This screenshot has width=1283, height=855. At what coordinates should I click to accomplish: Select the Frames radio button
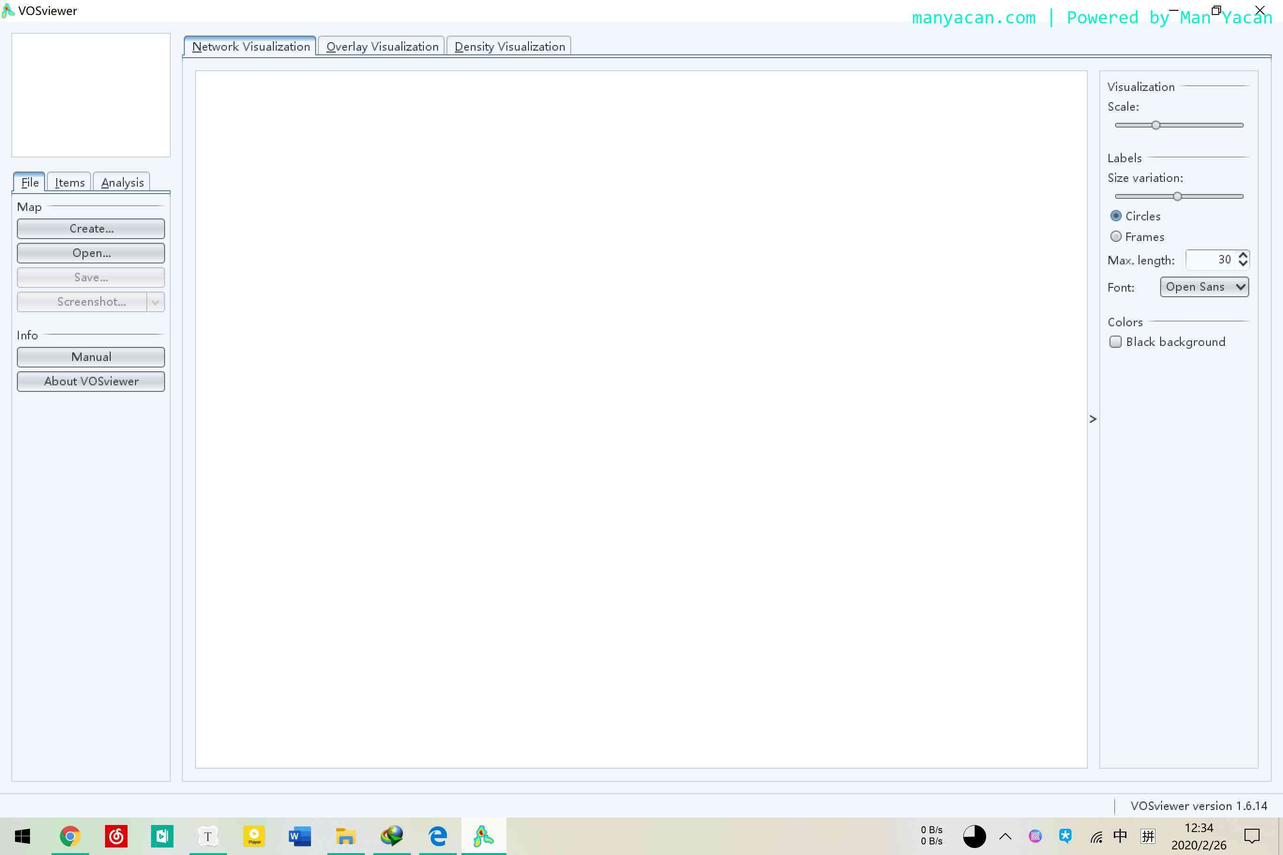1116,237
